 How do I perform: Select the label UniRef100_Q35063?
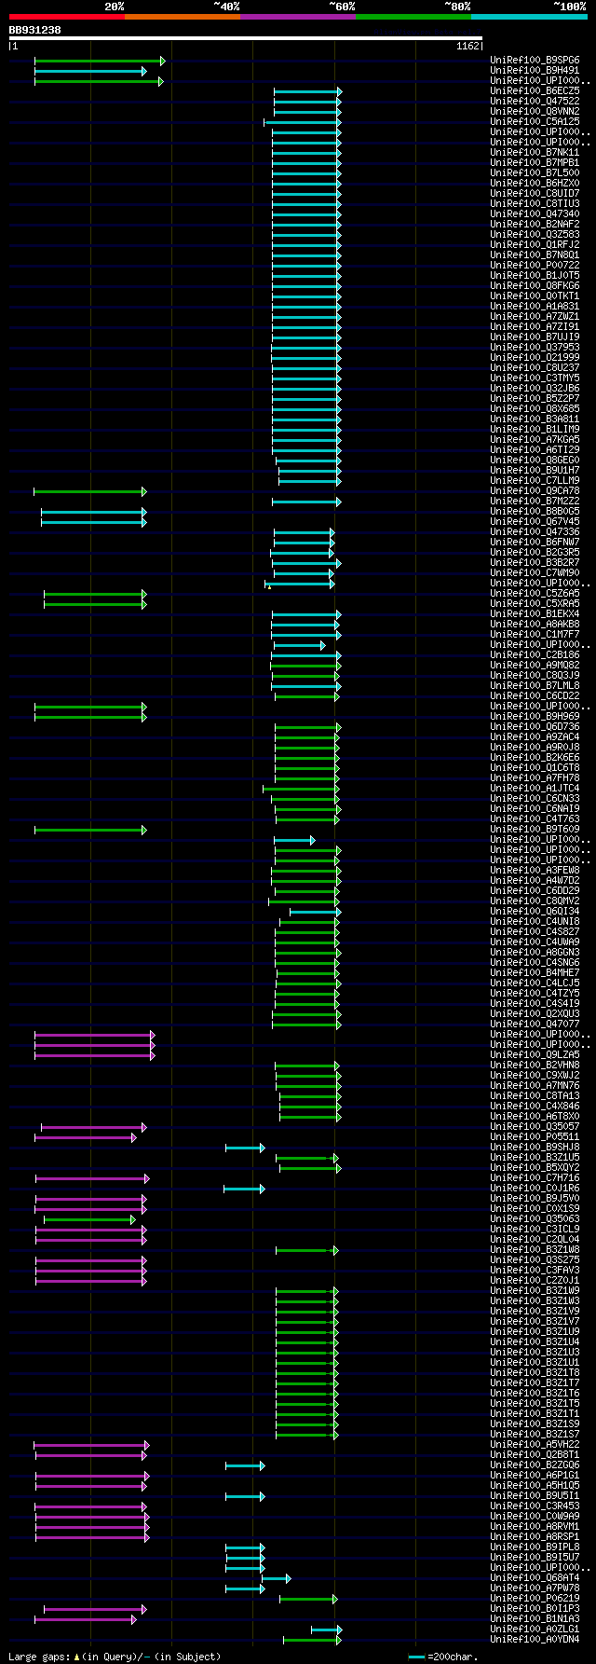[535, 1219]
